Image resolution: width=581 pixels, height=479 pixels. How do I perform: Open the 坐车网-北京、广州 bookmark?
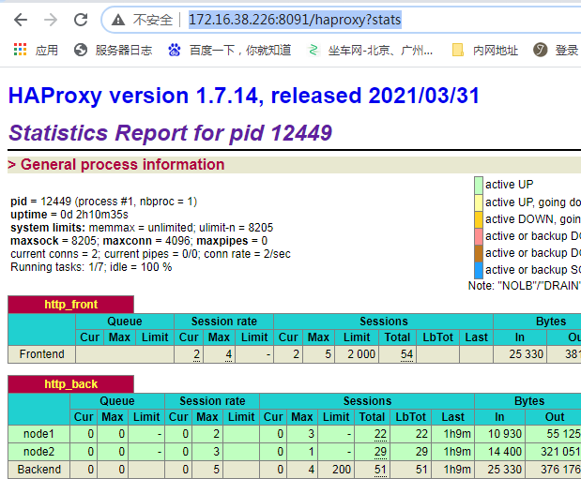[x=370, y=50]
